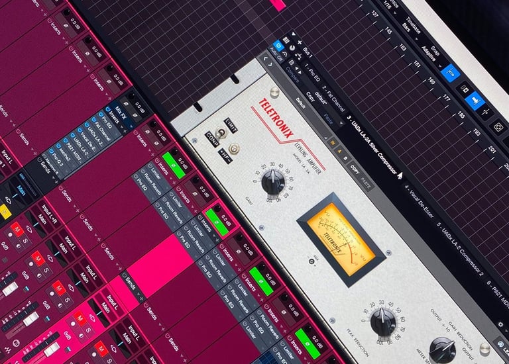509x364 pixels.
Task: Toggle Sends power on Main channel
Action: click(40, 159)
